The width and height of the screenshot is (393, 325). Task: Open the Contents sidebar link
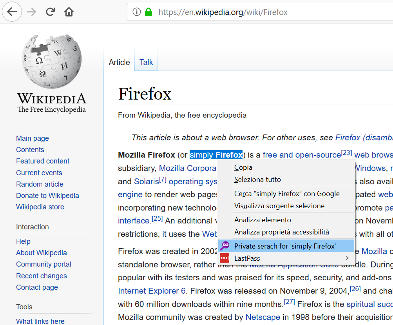pyautogui.click(x=30, y=150)
